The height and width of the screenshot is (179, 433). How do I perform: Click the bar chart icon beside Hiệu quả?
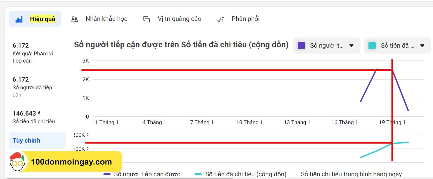(x=19, y=19)
